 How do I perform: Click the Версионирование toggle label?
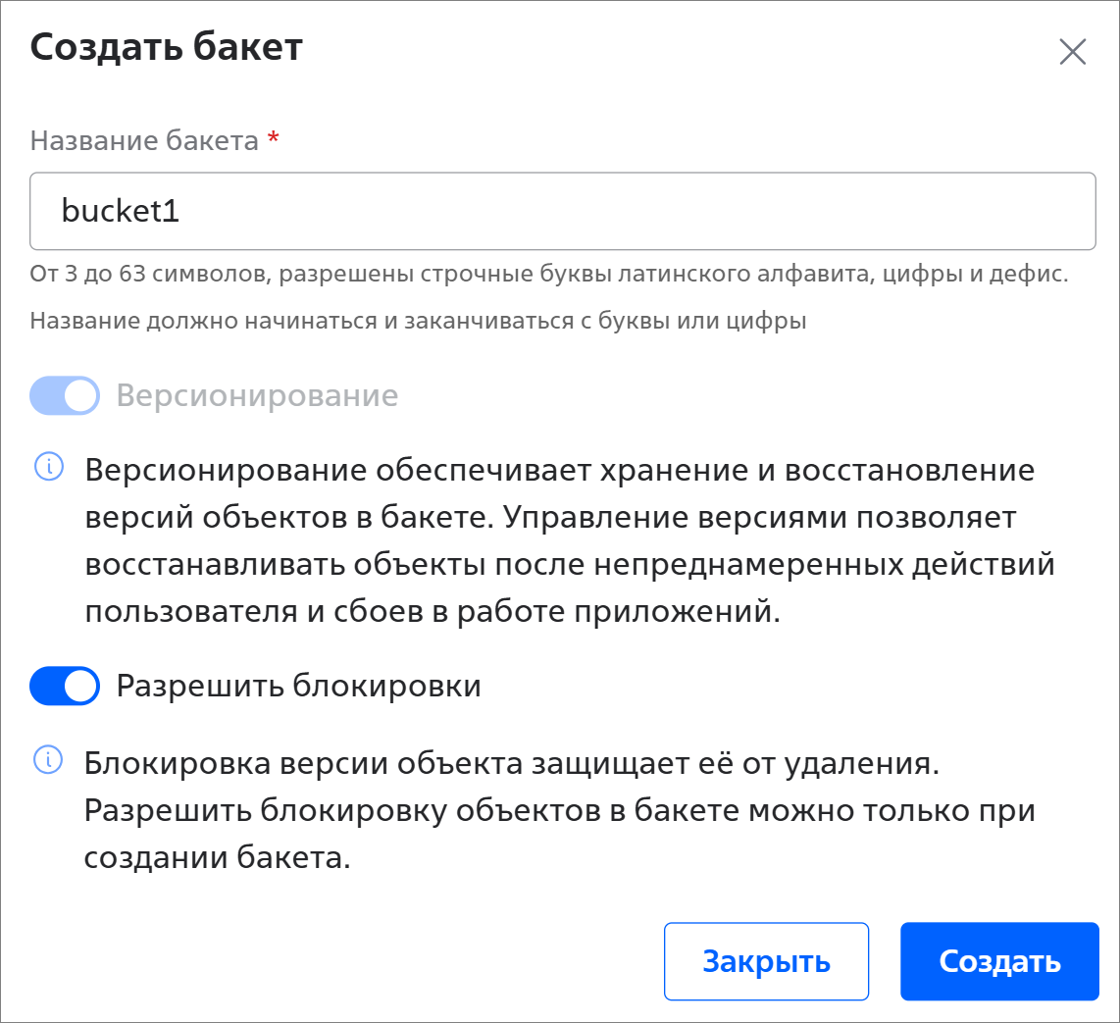click(257, 395)
